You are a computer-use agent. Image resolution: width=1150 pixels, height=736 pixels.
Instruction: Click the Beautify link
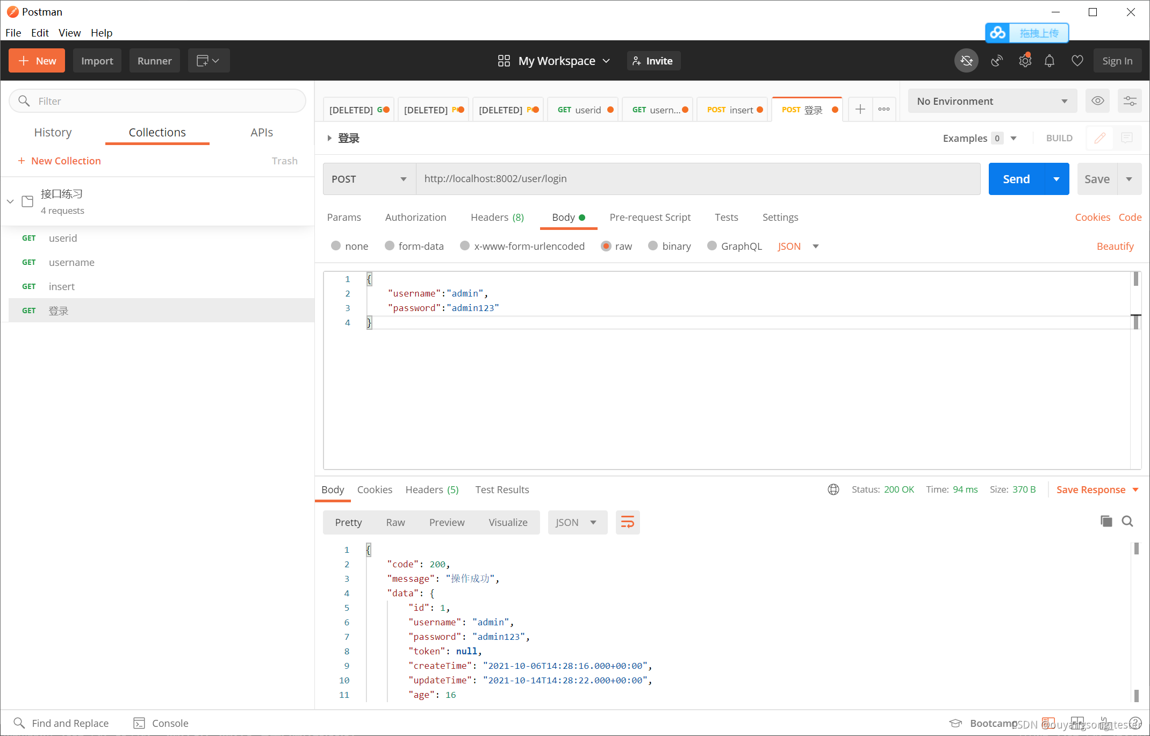coord(1115,246)
